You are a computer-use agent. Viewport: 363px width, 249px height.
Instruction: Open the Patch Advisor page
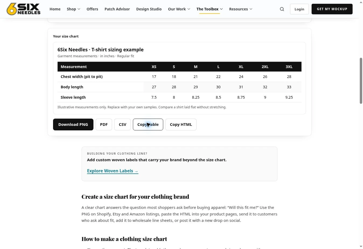point(117,9)
